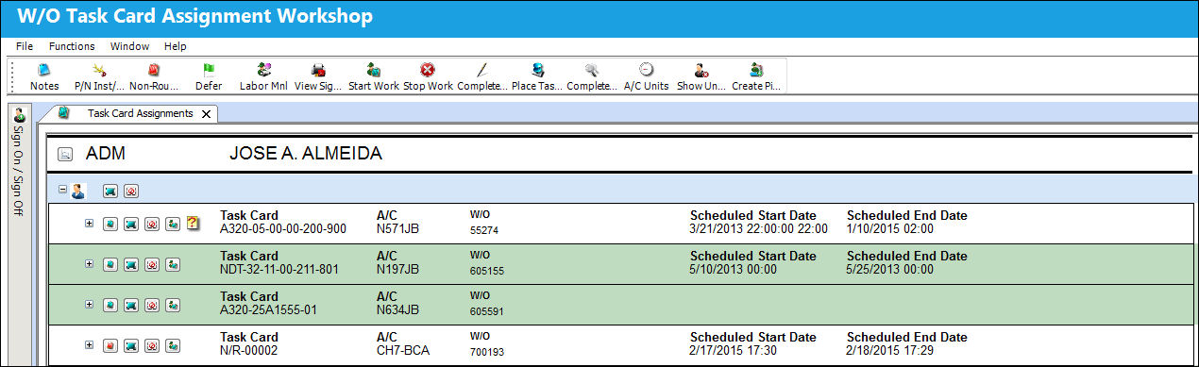
Task: Click the blue screen icon on row N/R-00002
Action: 131,346
